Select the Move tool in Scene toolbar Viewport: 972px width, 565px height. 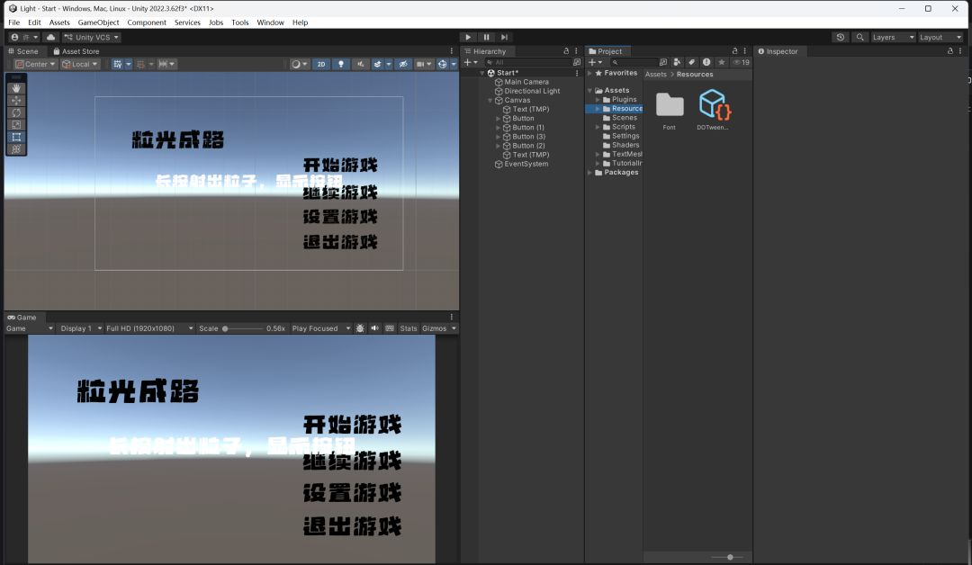16,101
